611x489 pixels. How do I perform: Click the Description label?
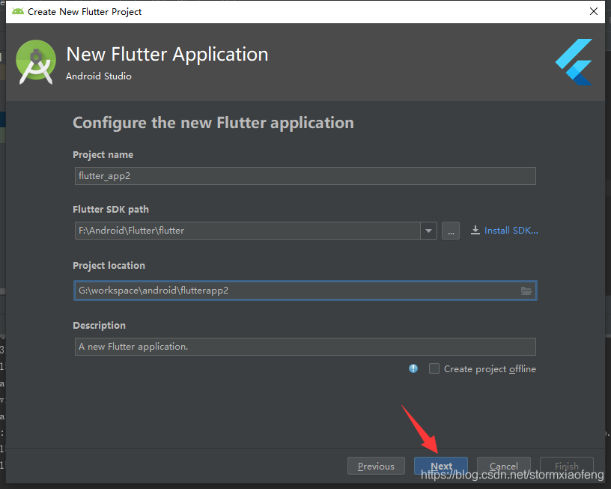point(99,325)
